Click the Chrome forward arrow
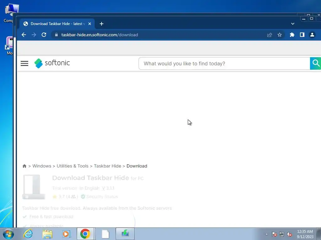 tap(34, 35)
